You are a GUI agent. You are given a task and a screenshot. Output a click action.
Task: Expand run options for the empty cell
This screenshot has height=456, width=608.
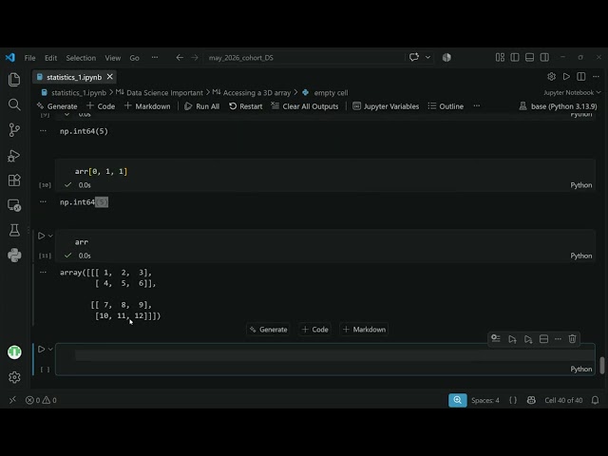click(x=50, y=349)
